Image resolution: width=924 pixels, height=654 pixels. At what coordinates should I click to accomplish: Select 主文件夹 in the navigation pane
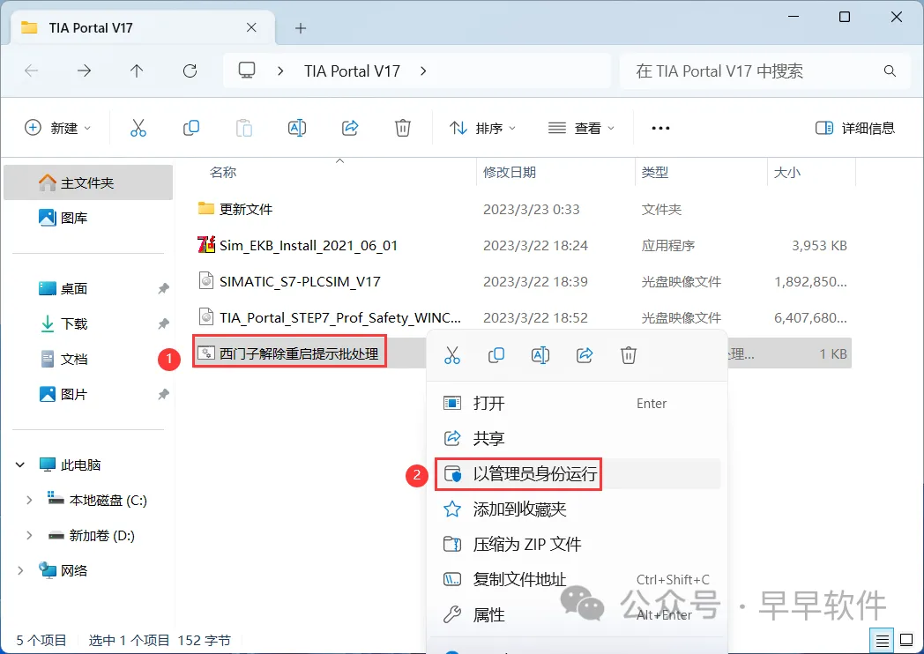88,182
